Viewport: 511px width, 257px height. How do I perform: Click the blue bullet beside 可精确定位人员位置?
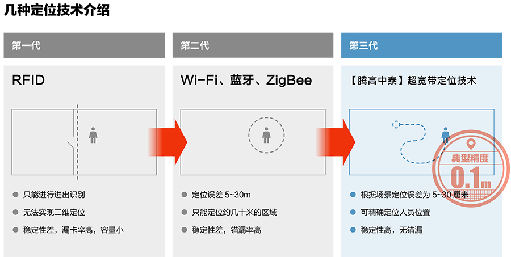click(353, 212)
